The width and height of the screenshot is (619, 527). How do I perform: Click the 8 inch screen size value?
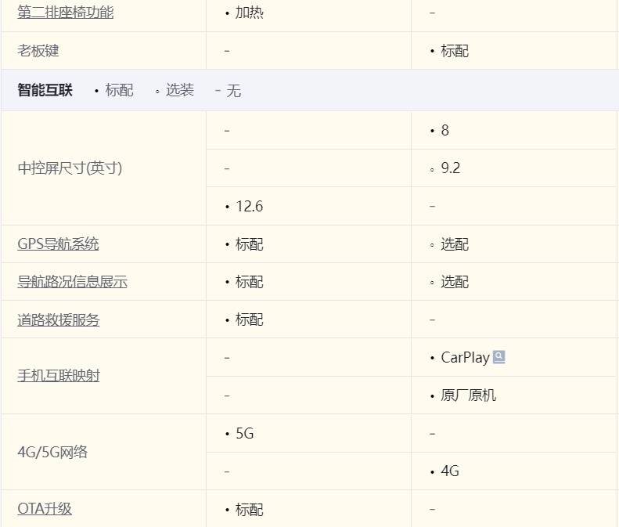pyautogui.click(x=445, y=130)
